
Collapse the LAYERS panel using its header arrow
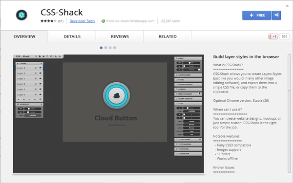tap(42, 64)
